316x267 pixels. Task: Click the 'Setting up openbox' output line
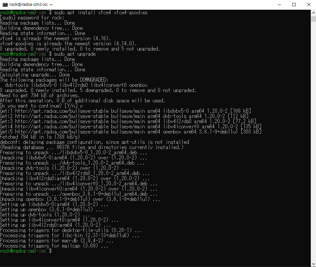click(42, 210)
